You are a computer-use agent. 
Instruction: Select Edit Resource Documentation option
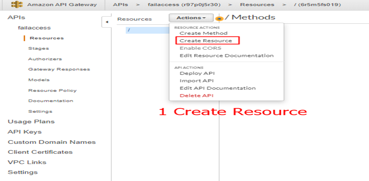226,56
